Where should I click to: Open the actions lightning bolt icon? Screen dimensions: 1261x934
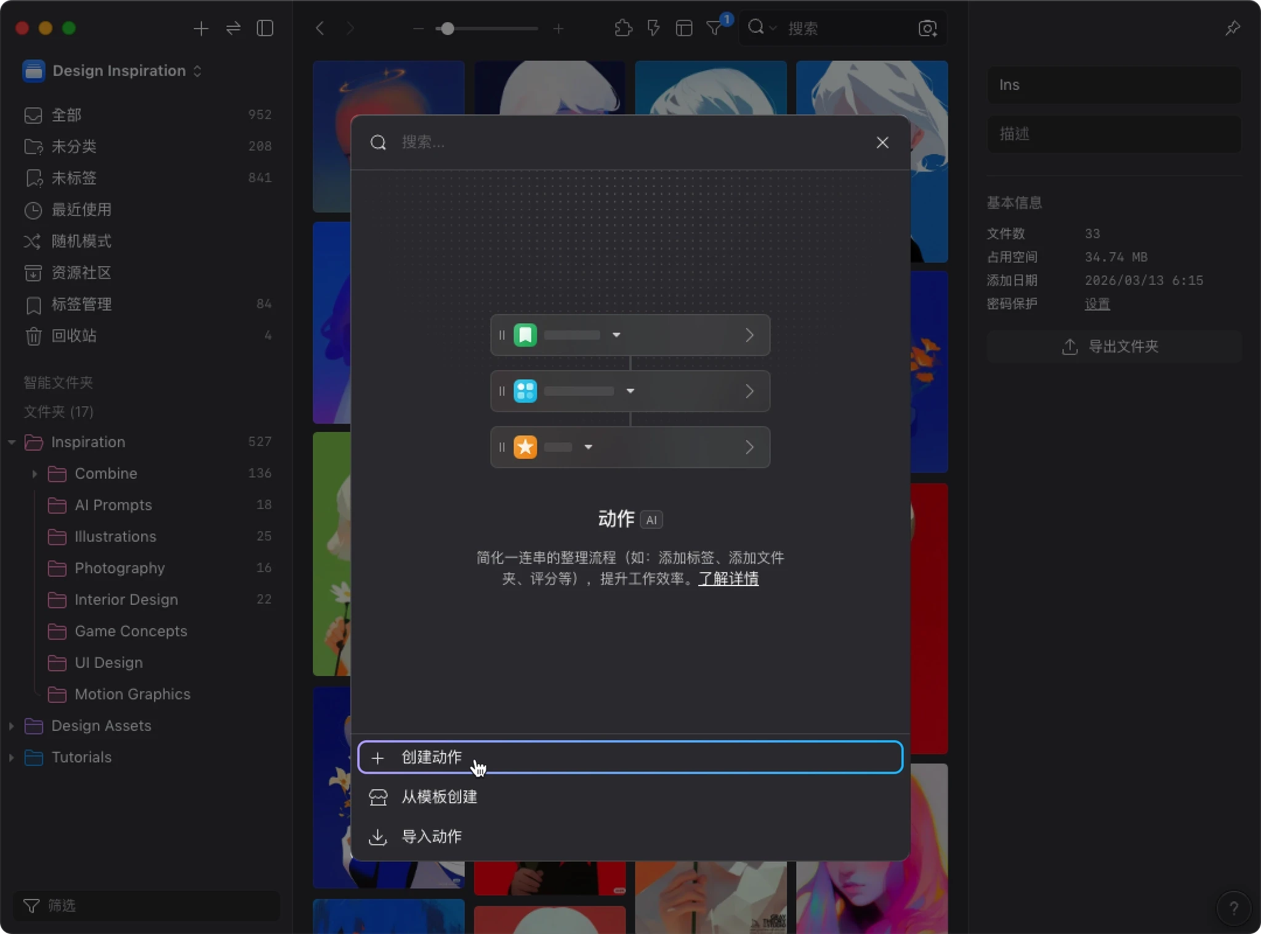[x=653, y=28]
